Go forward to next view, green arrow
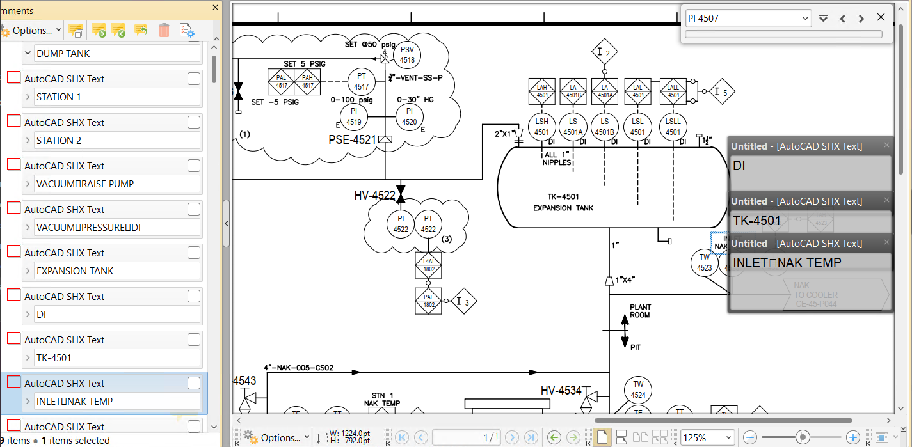The height and width of the screenshot is (447, 912). coord(573,437)
